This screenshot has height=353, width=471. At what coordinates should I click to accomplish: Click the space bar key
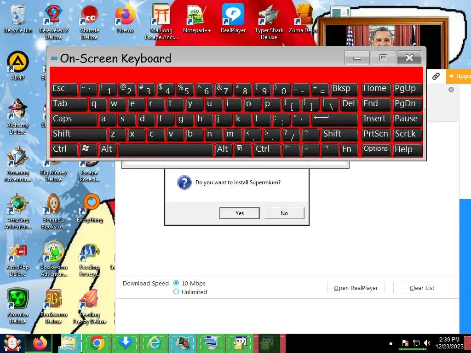pos(166,149)
